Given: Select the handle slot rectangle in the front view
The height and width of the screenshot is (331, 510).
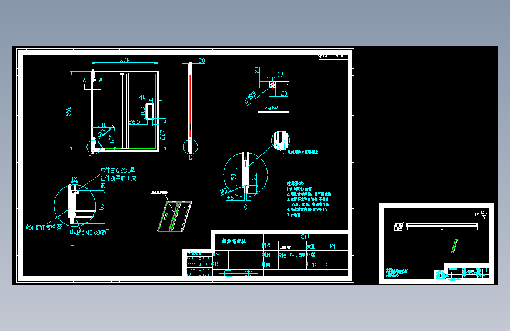Looking at the screenshot, I should (x=150, y=111).
